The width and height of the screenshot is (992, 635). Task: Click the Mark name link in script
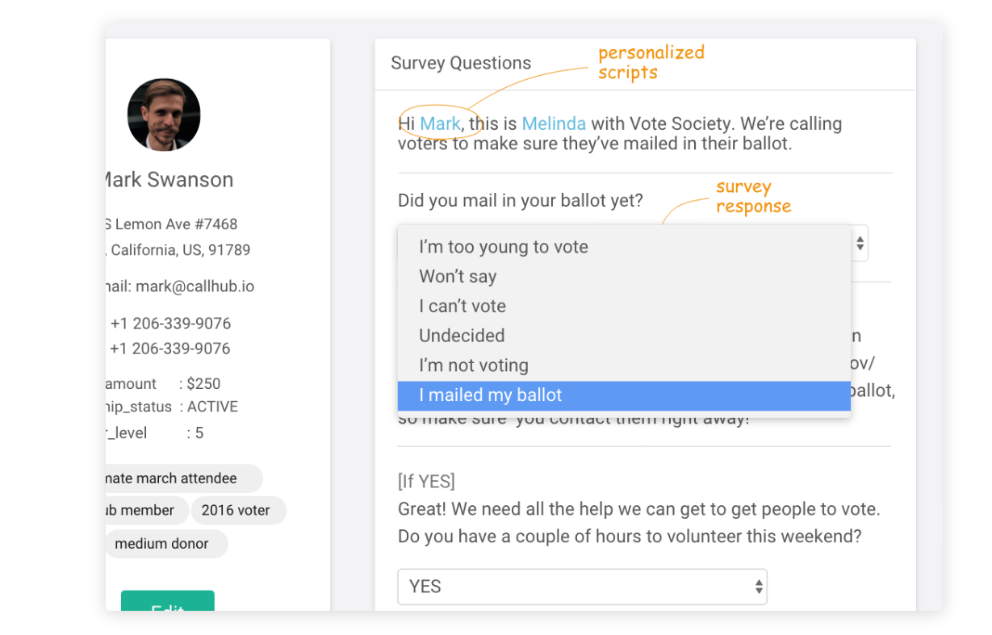point(440,123)
